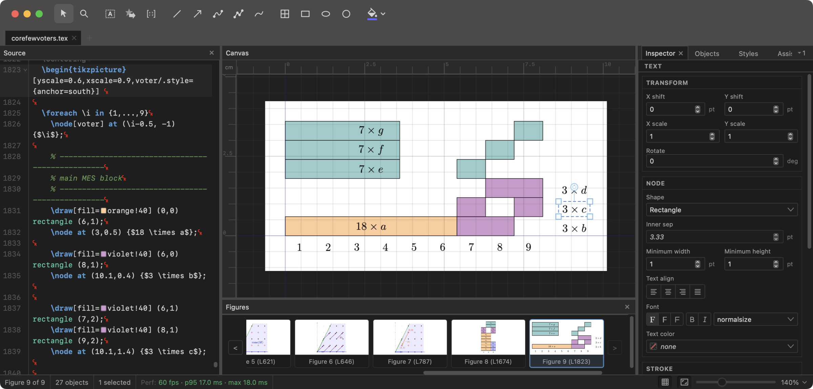Screen dimensions: 813x389
Task: Step the Y shift value
Action: [776, 109]
